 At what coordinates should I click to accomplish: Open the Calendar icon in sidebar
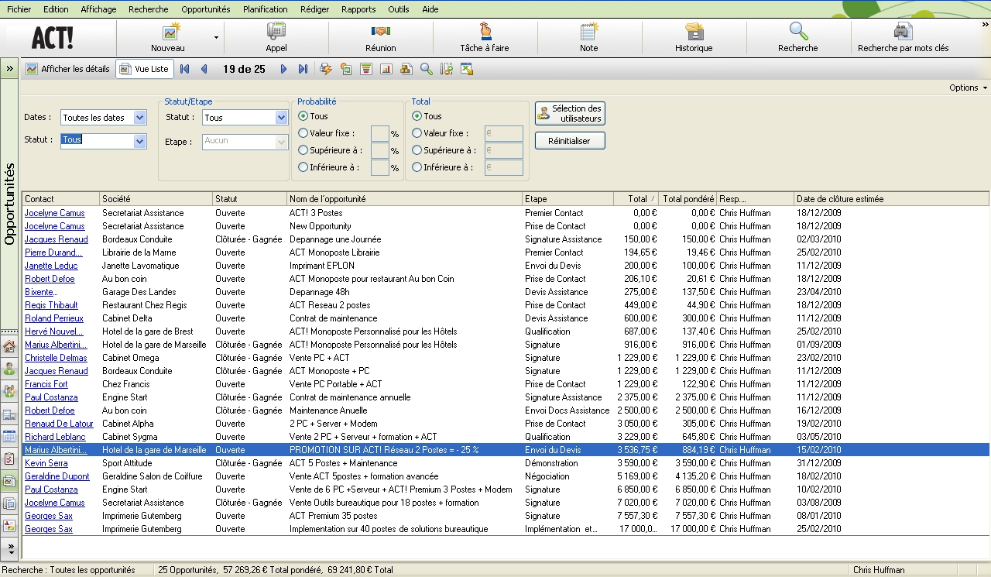(9, 436)
